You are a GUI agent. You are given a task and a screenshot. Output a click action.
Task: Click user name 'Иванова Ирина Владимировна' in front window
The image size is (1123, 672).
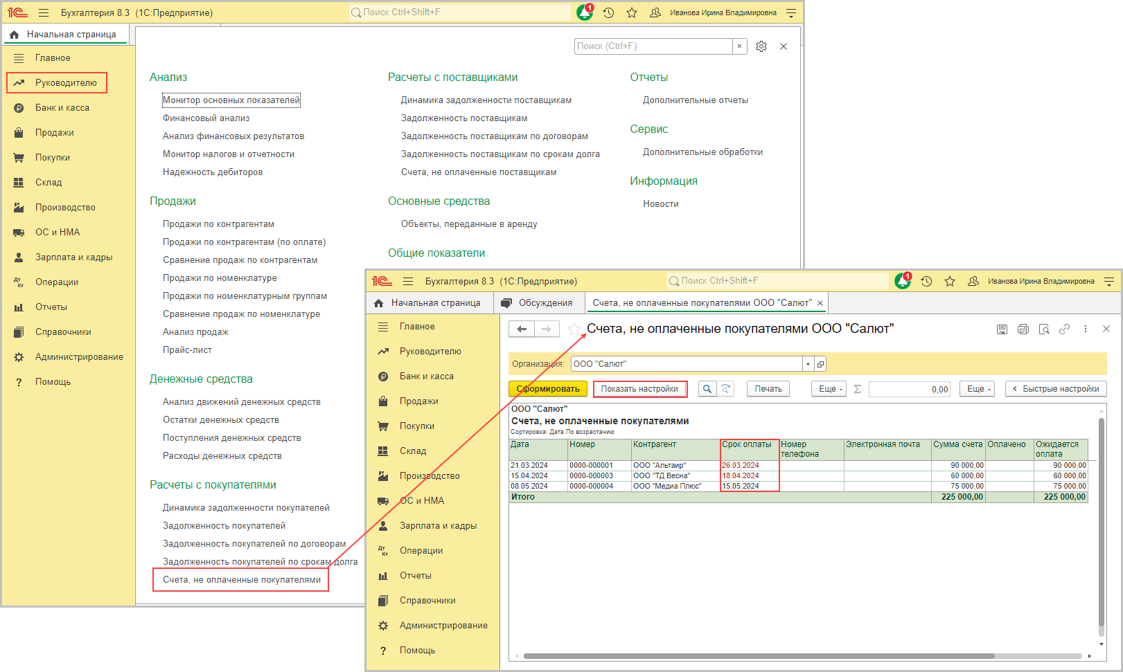1041,281
